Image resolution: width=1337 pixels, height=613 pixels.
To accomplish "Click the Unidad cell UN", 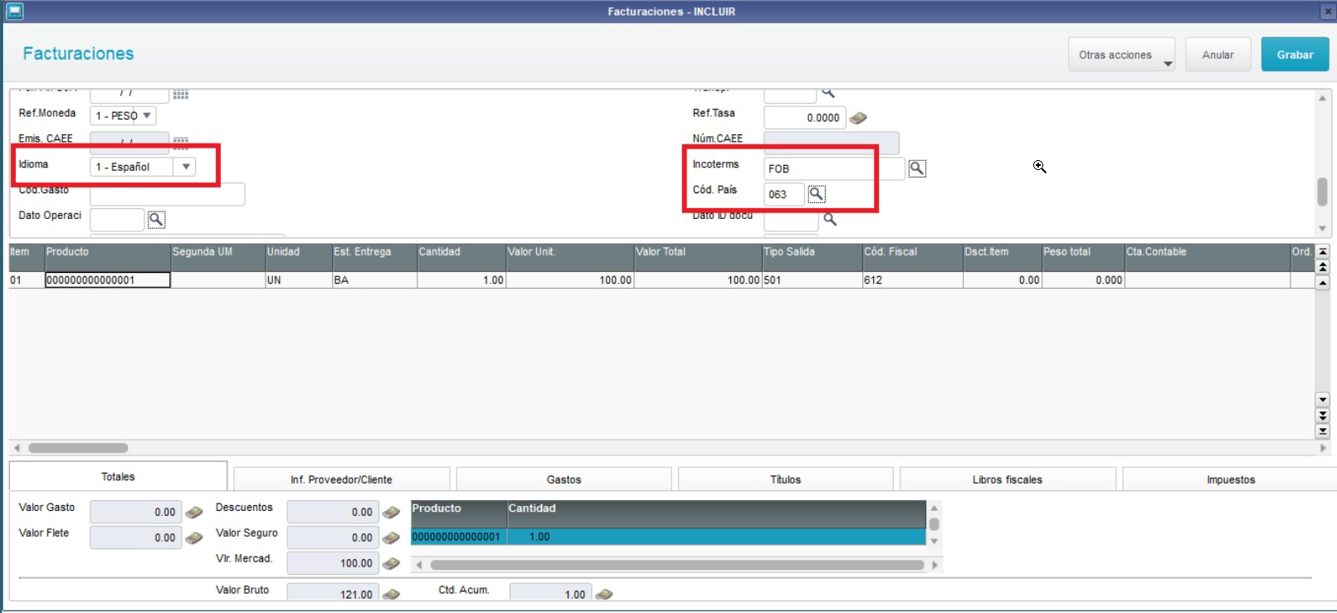I will pos(299,280).
